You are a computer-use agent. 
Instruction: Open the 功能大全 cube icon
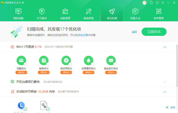[135, 11]
